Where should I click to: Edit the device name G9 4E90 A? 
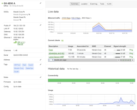[x=40, y=3]
